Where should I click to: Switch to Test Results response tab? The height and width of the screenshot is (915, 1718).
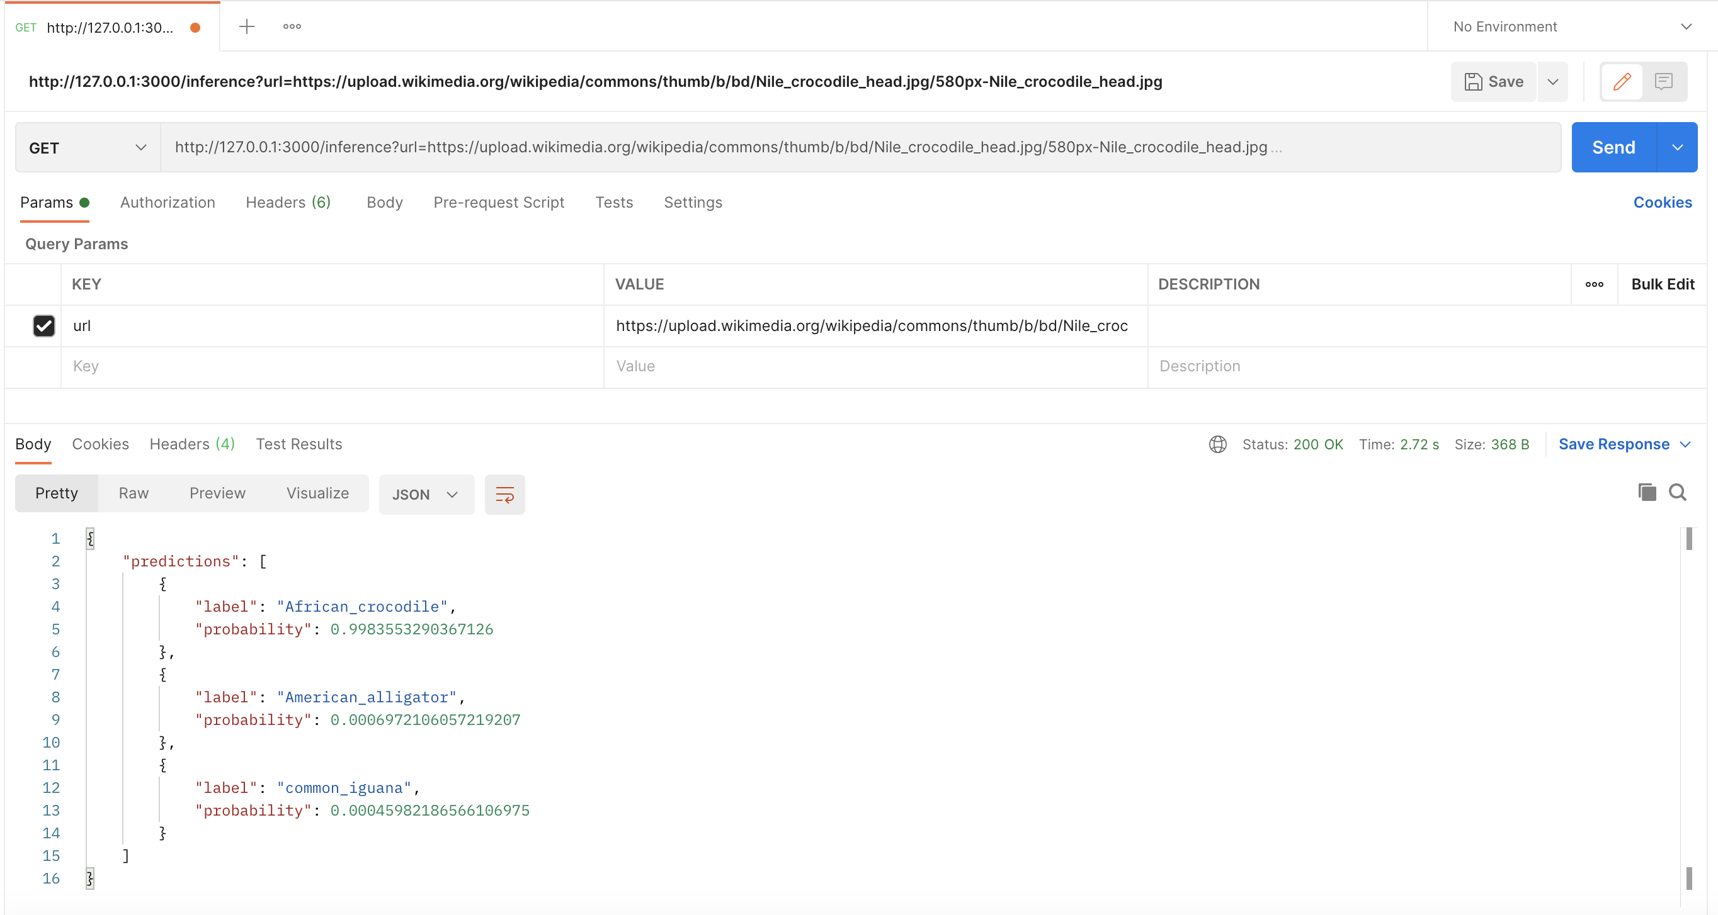[299, 444]
